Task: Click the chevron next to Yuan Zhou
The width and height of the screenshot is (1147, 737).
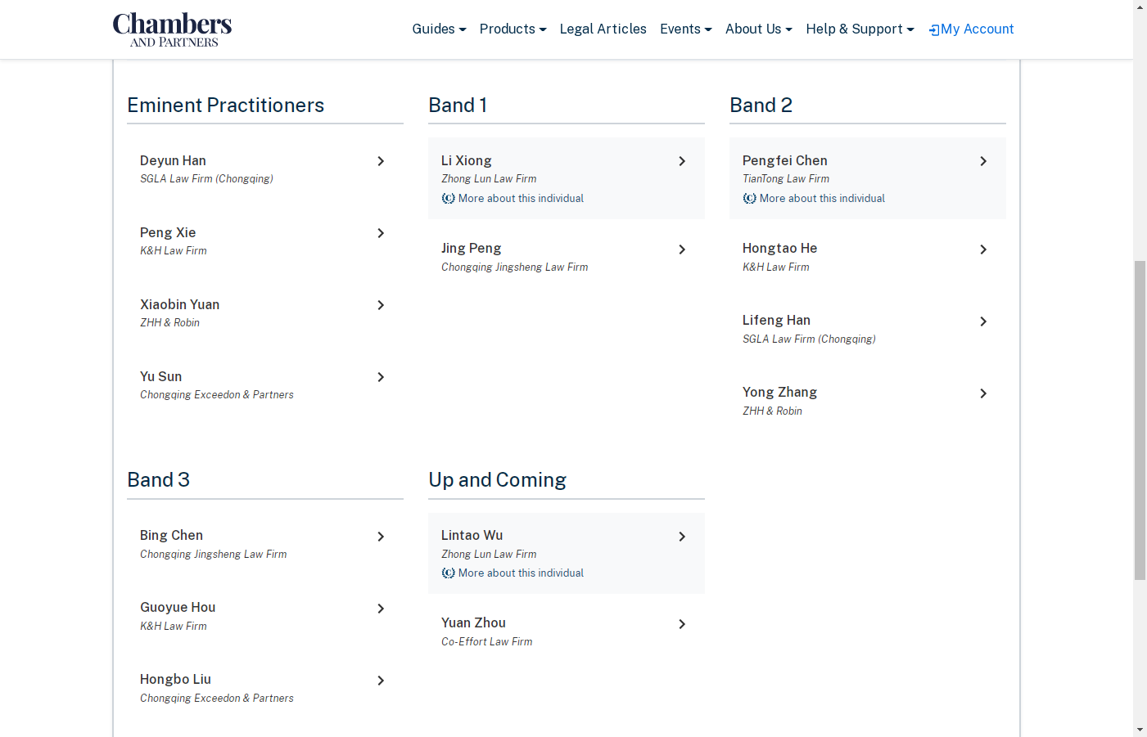Action: (x=682, y=624)
